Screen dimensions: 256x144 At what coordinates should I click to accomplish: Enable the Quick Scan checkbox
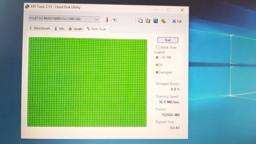158,47
